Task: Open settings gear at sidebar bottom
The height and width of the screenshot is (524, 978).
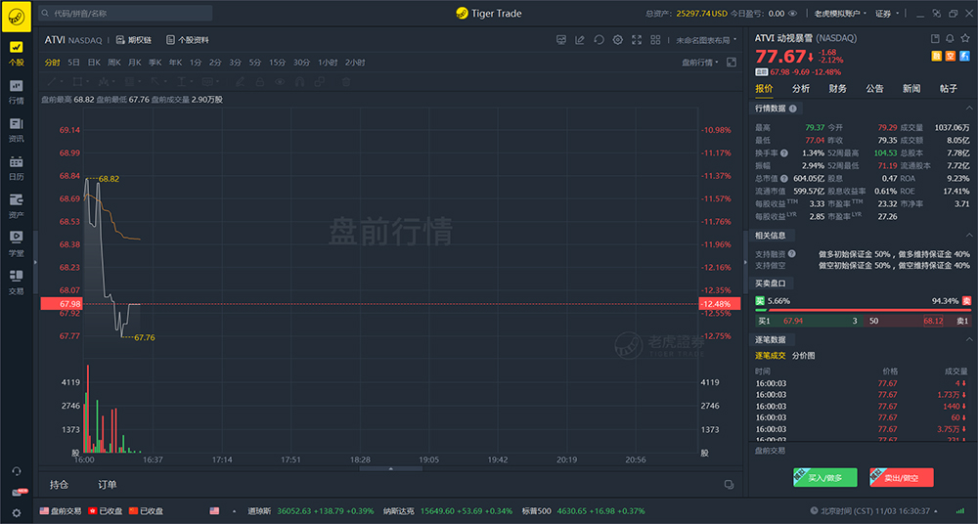Action: (17, 513)
